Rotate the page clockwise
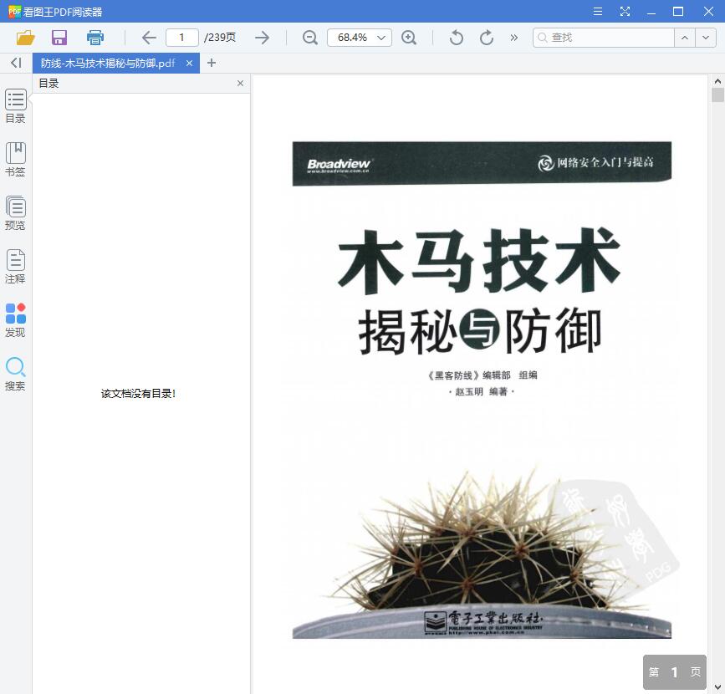 487,38
